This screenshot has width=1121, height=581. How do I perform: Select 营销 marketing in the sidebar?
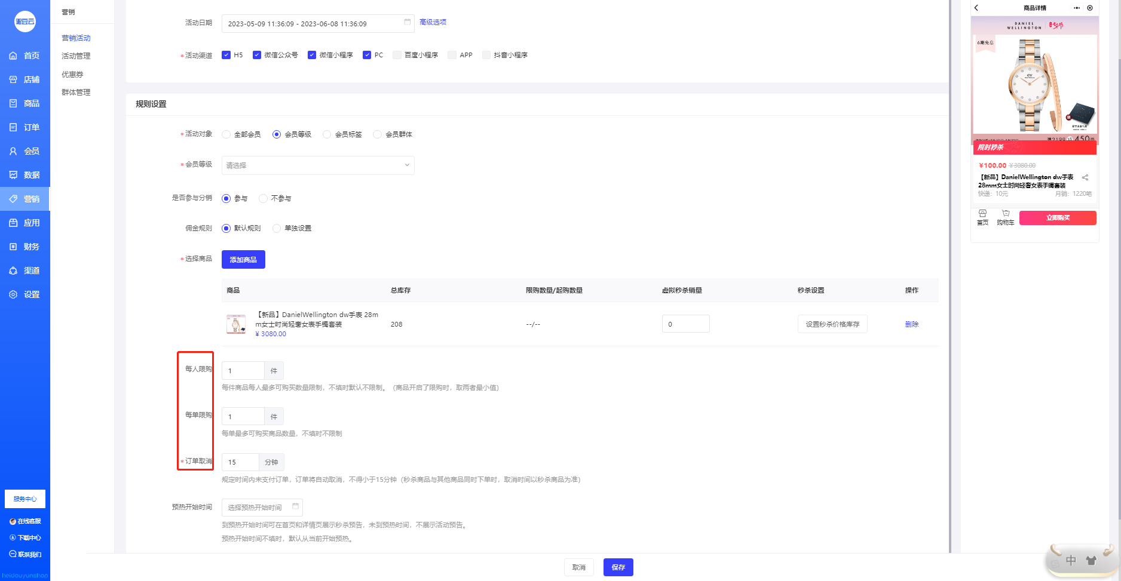24,199
